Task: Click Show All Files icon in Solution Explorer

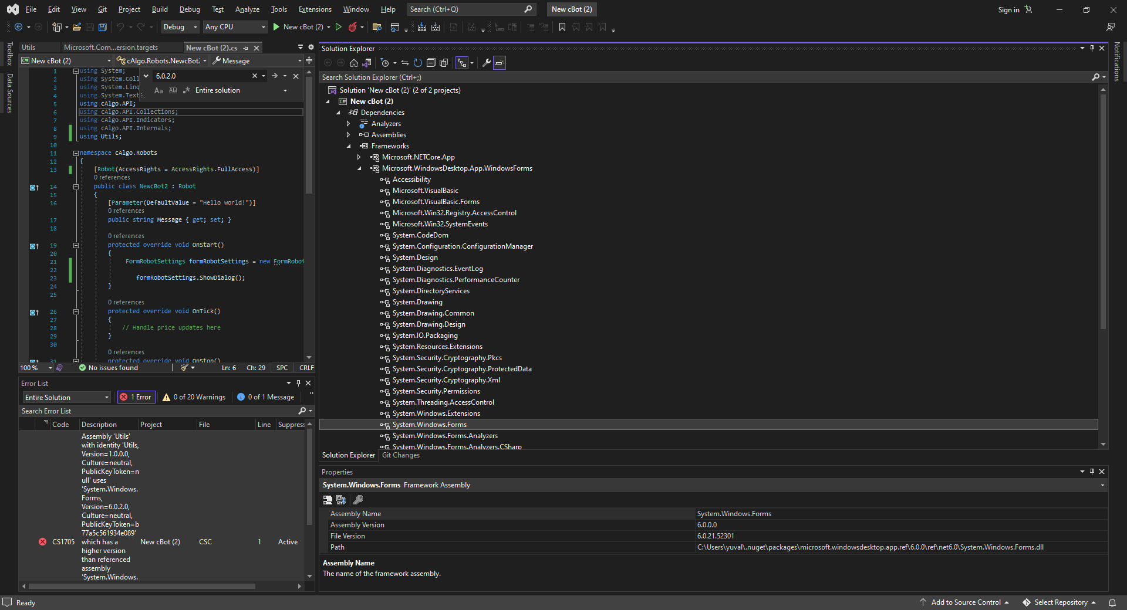Action: click(x=444, y=63)
